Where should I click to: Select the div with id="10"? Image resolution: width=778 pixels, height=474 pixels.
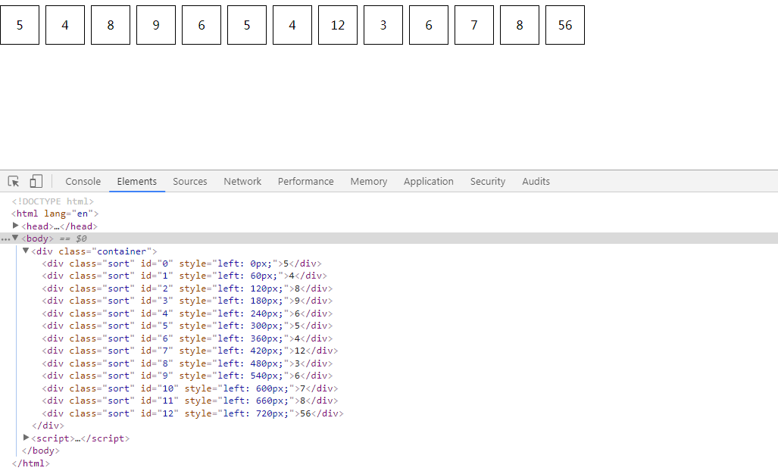(x=190, y=388)
